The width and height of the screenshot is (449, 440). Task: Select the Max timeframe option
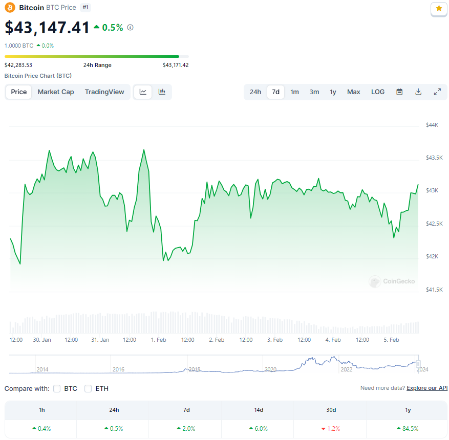pos(353,92)
